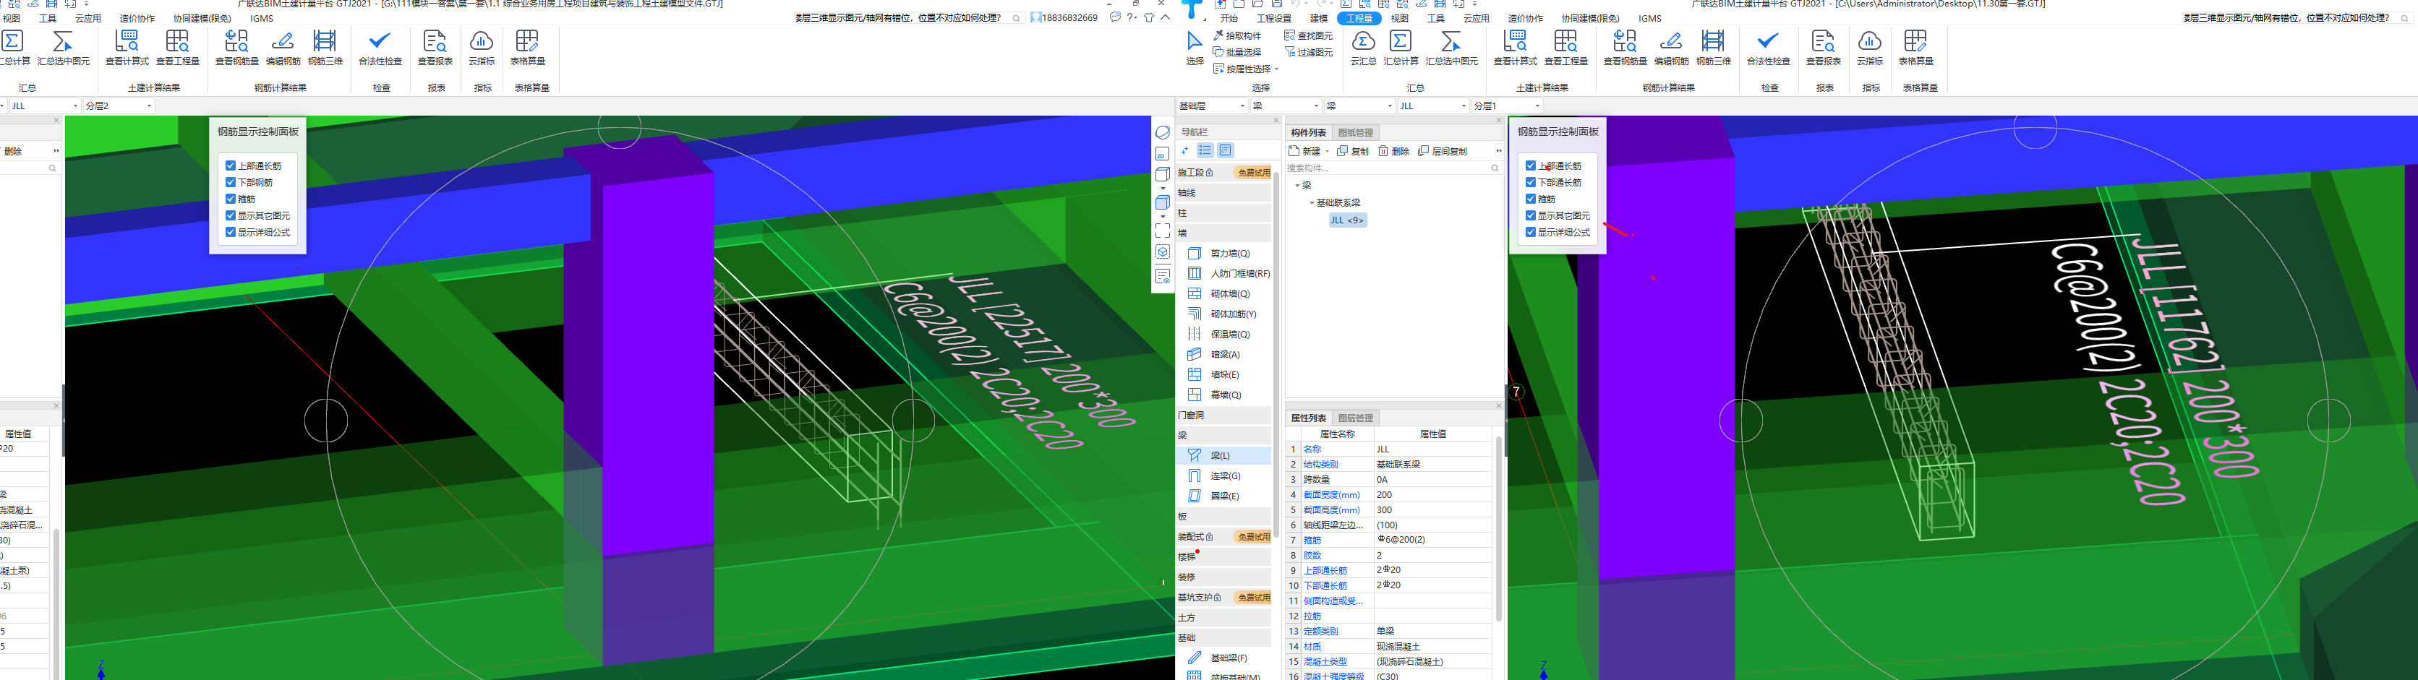2418x680 pixels.
Task: Open the 工程设置 ribbon tab
Action: [1274, 18]
